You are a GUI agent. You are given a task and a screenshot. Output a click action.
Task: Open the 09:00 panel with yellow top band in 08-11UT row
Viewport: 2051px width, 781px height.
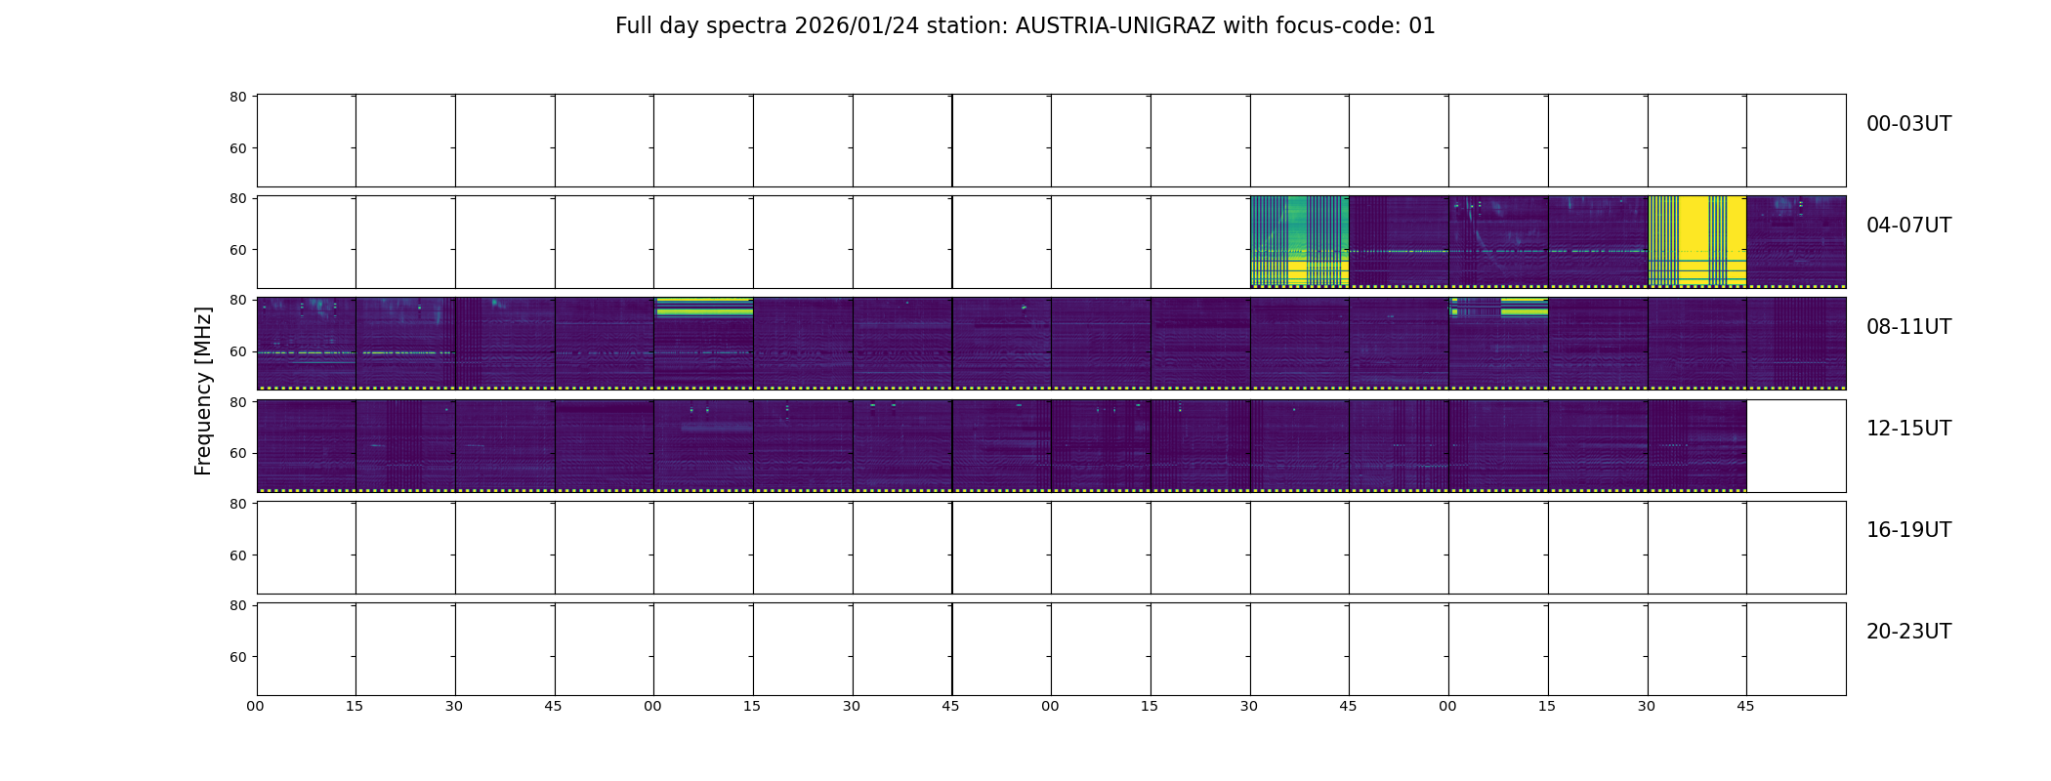(x=703, y=344)
